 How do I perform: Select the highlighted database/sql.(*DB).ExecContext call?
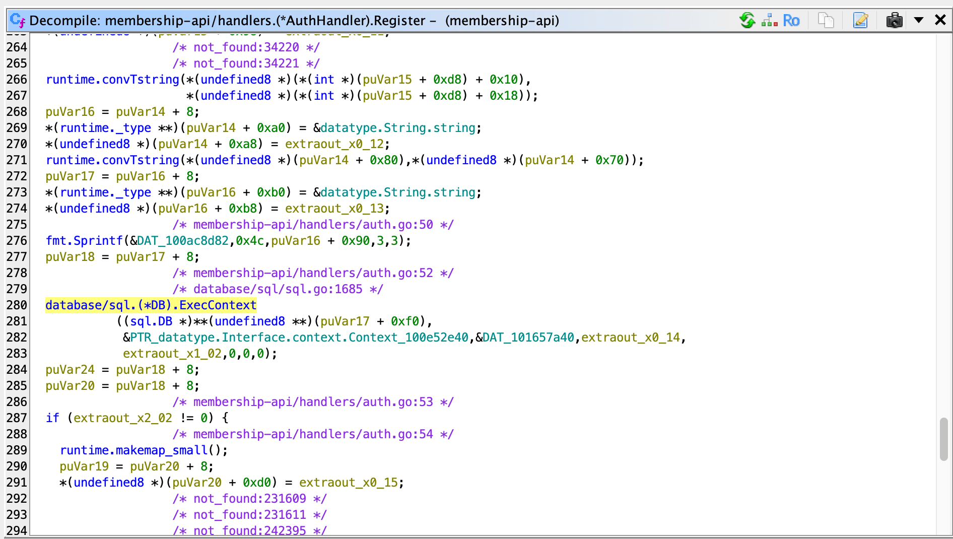(x=150, y=305)
